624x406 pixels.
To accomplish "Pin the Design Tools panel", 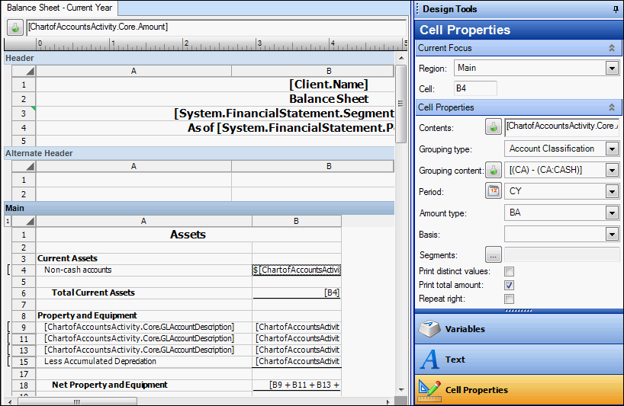I will (616, 9).
